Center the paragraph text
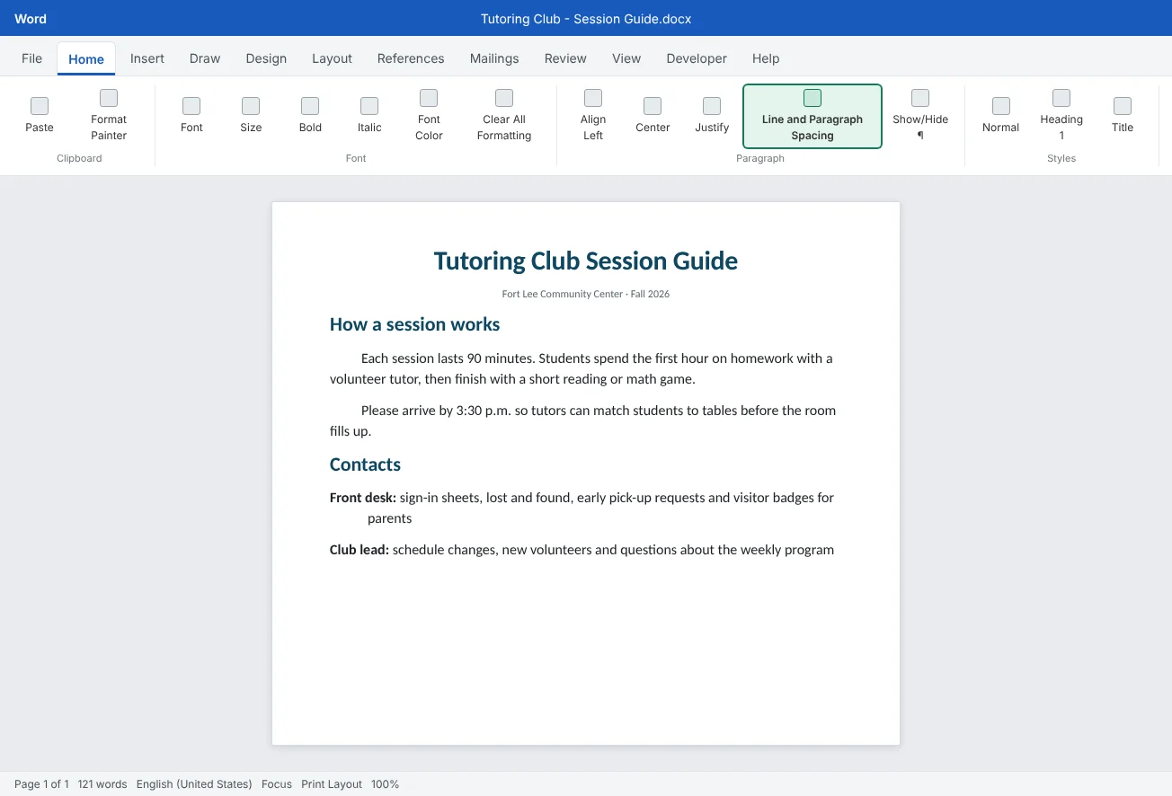 click(x=653, y=116)
